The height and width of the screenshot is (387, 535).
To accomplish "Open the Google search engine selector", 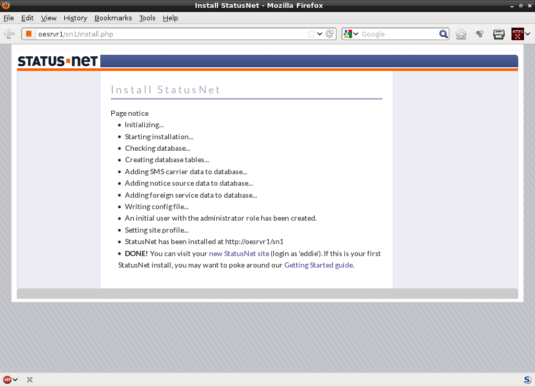I will pos(351,34).
